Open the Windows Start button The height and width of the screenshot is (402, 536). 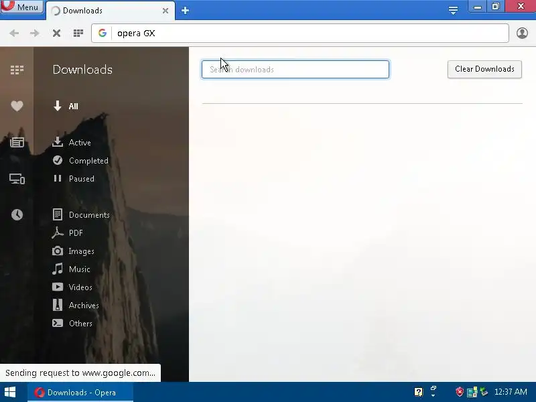tap(10, 392)
